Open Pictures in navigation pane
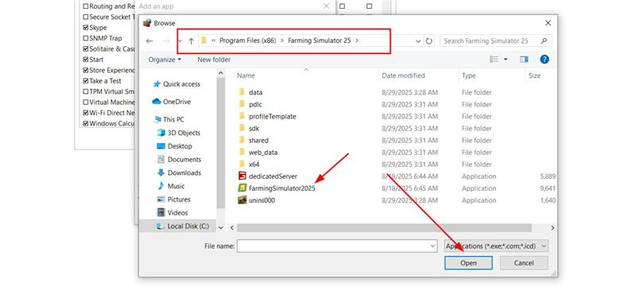The height and width of the screenshot is (298, 636). click(174, 199)
